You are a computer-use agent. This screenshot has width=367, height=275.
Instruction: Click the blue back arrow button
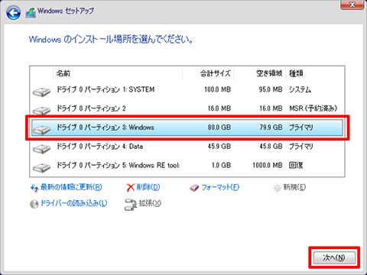coord(13,13)
